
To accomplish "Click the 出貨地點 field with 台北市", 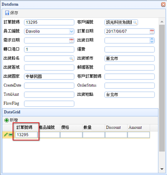I will pyautogui.click(x=130, y=95).
